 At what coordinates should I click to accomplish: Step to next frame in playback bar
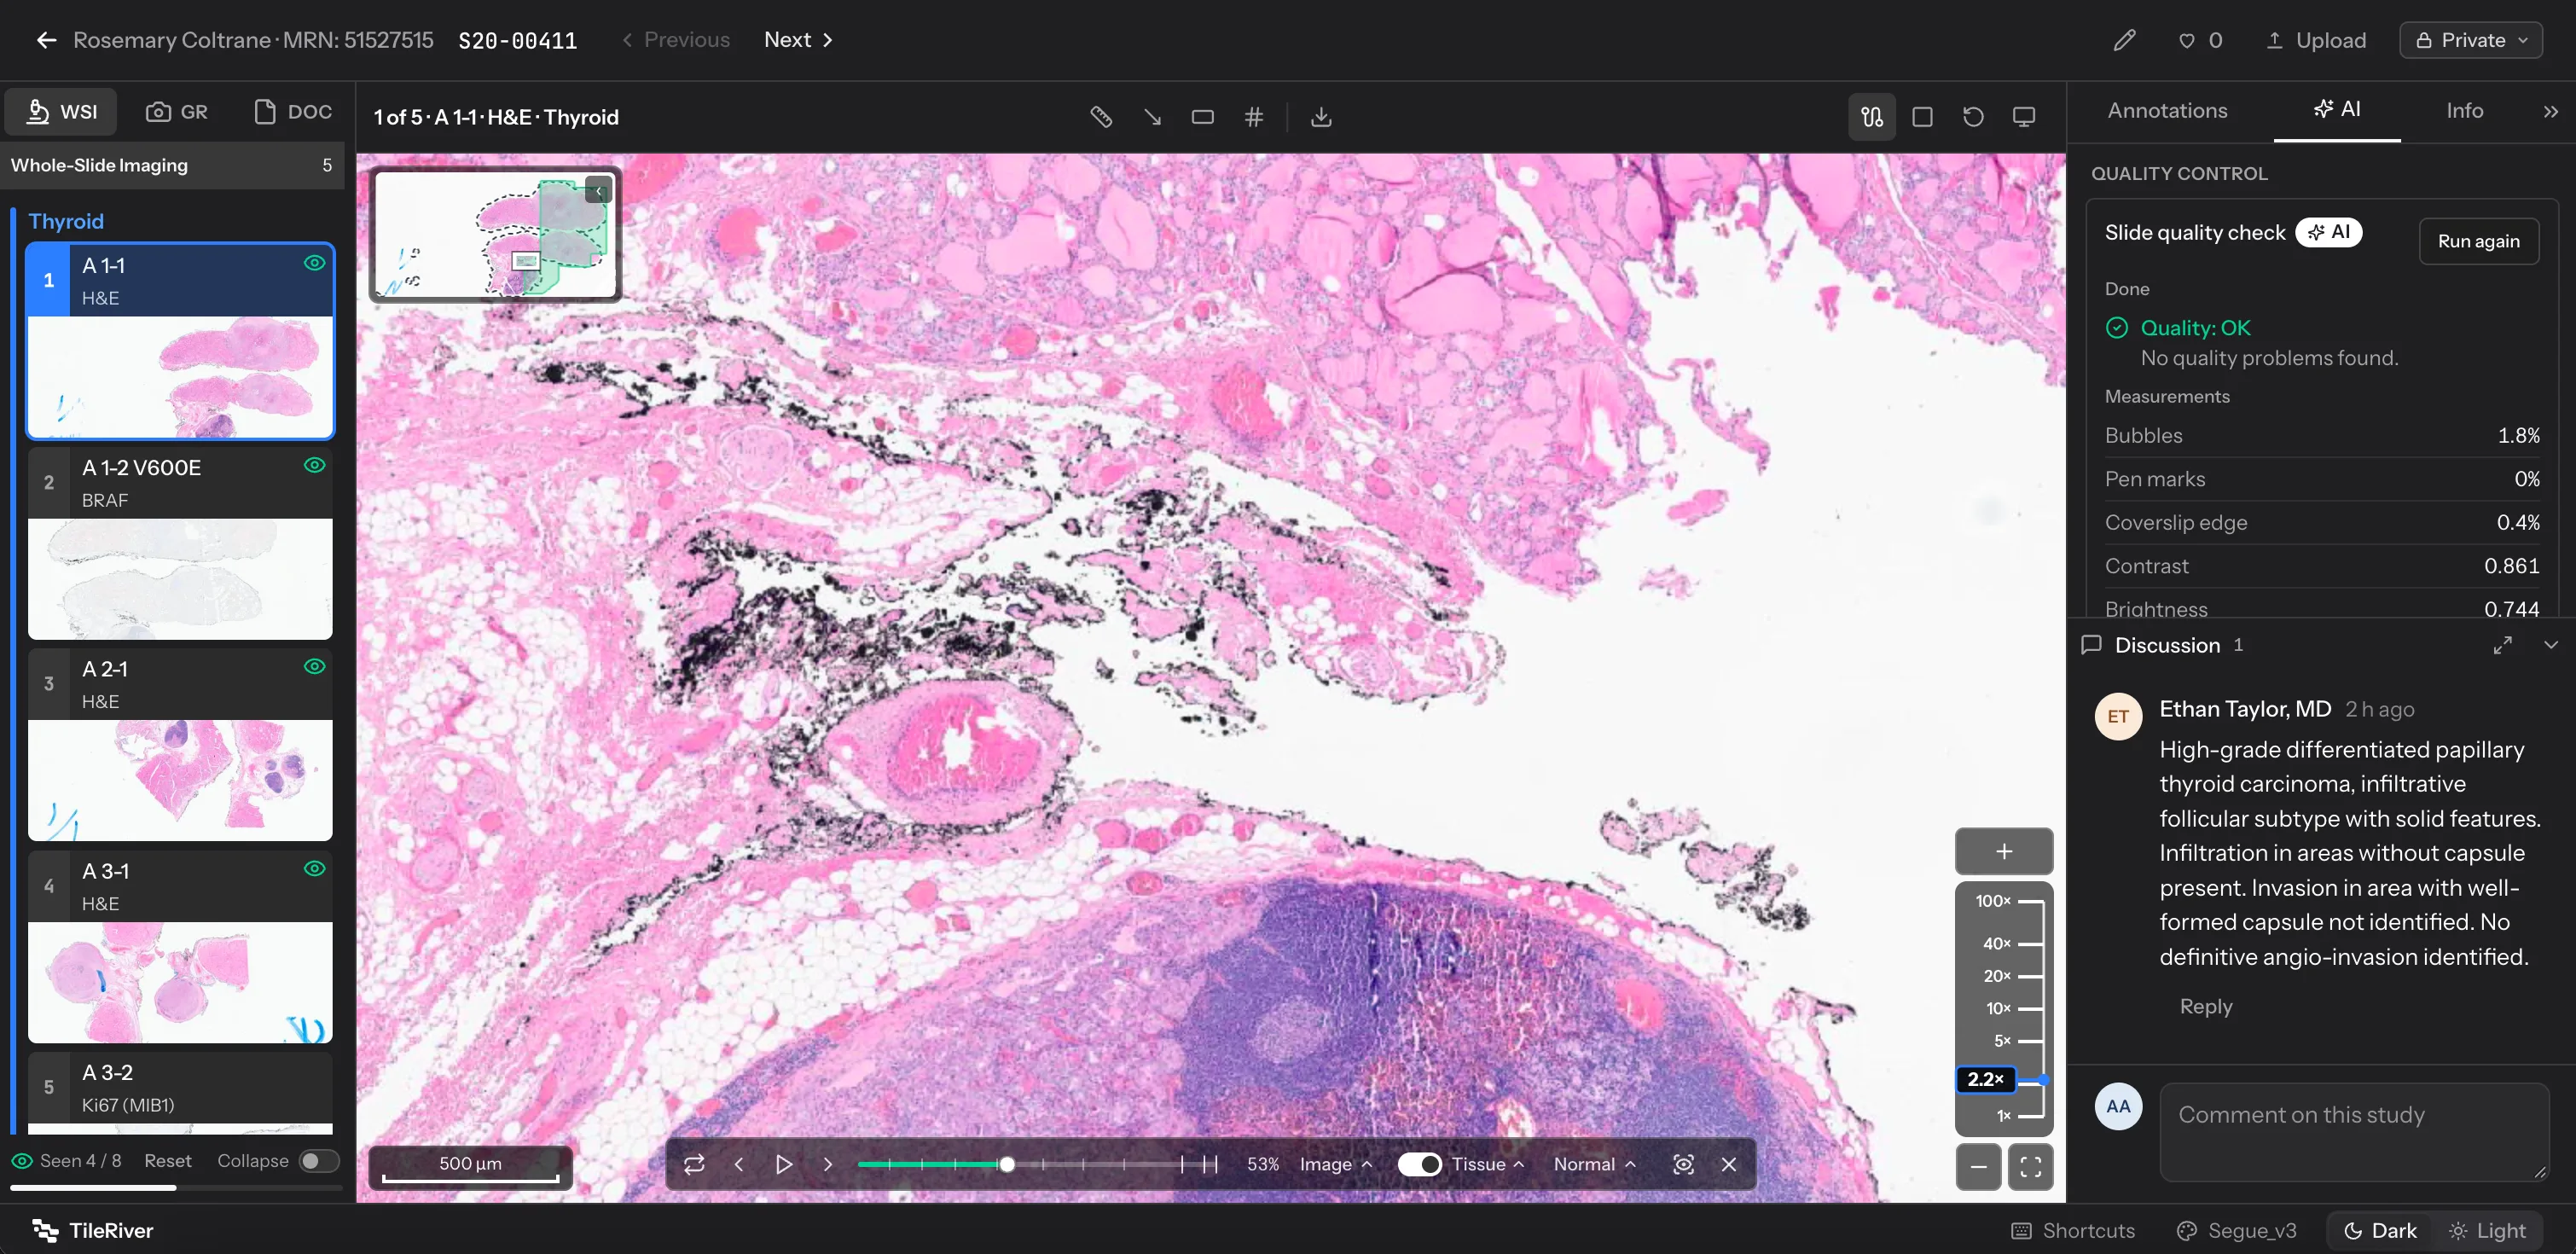828,1164
